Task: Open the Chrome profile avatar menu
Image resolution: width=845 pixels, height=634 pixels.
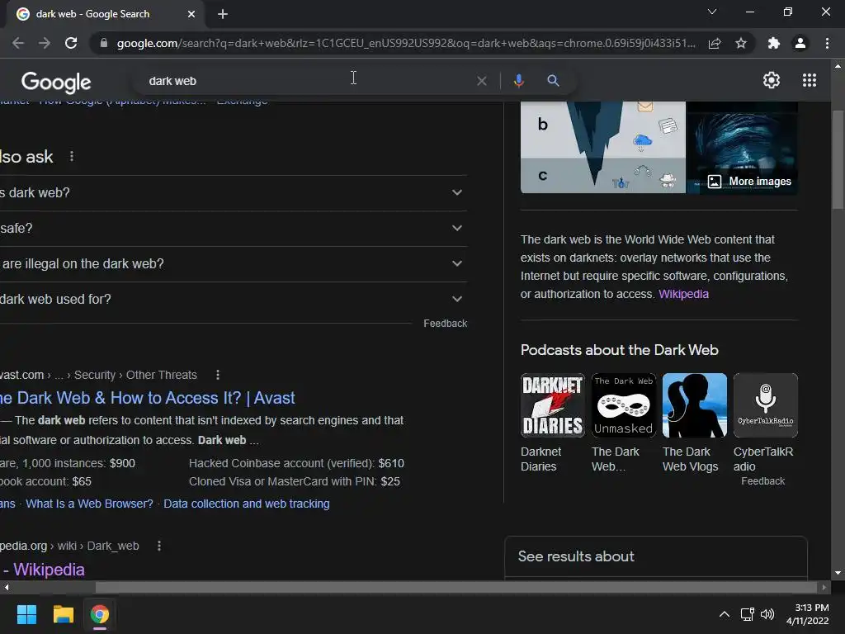Action: point(800,43)
